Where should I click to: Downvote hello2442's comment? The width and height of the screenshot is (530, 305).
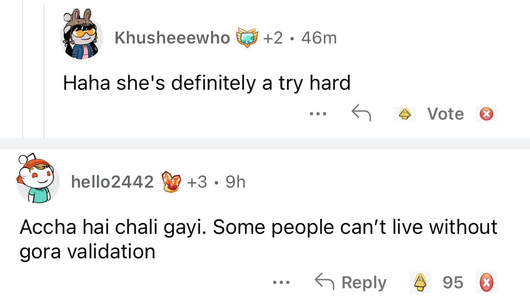(486, 282)
